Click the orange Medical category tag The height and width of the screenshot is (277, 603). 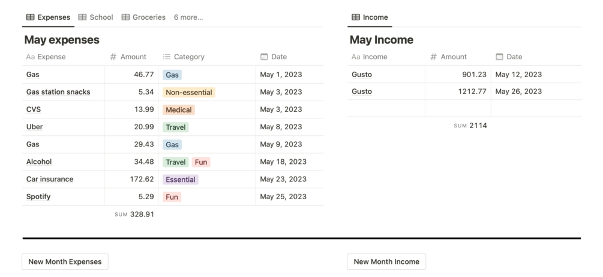click(179, 109)
